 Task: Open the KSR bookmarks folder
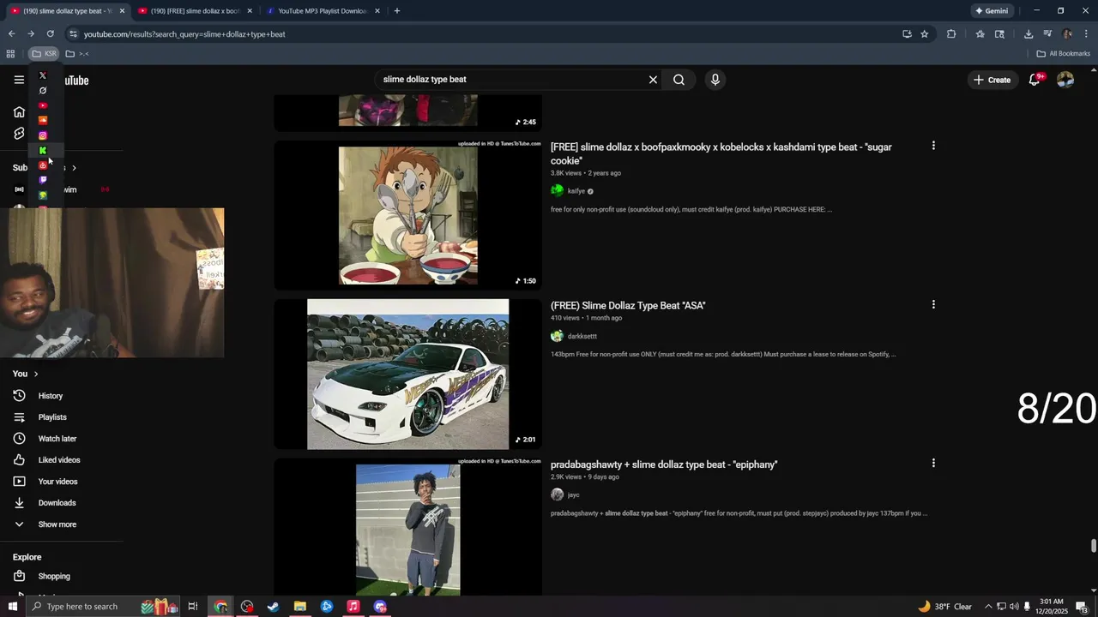45,54
